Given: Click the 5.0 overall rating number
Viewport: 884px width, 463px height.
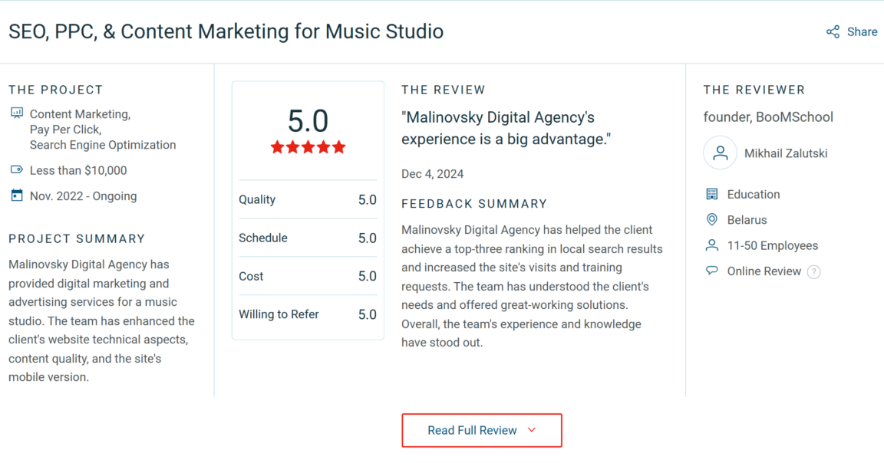Looking at the screenshot, I should (308, 121).
